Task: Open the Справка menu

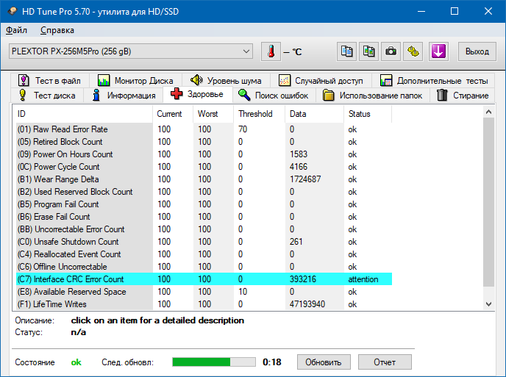Action: click(x=57, y=30)
